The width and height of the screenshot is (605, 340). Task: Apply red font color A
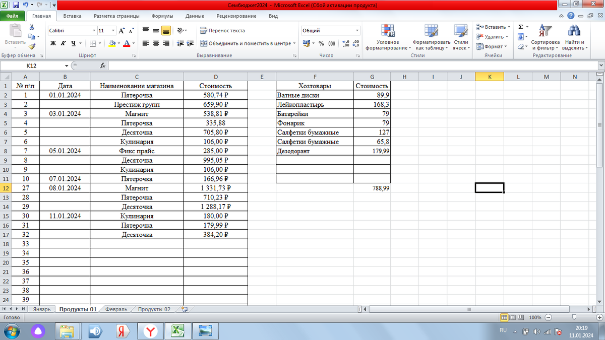[x=127, y=43]
